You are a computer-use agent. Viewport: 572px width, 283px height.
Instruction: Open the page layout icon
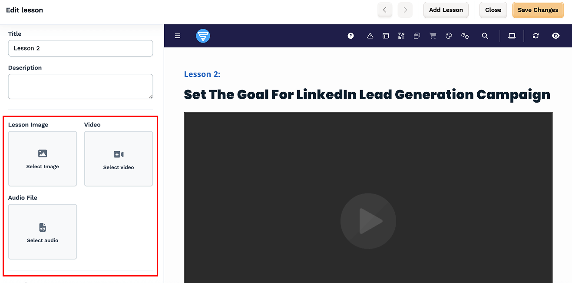pos(386,36)
